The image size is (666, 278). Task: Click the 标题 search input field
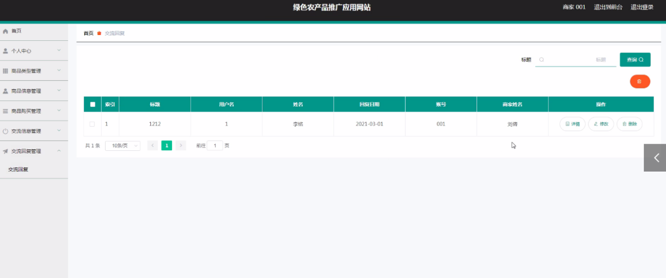tap(576, 60)
